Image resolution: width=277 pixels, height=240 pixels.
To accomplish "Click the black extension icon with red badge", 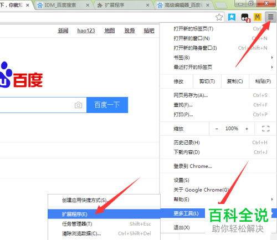I will point(245,18).
